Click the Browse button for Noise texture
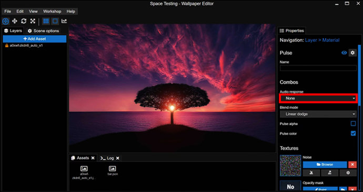363x192 pixels. coord(325,165)
